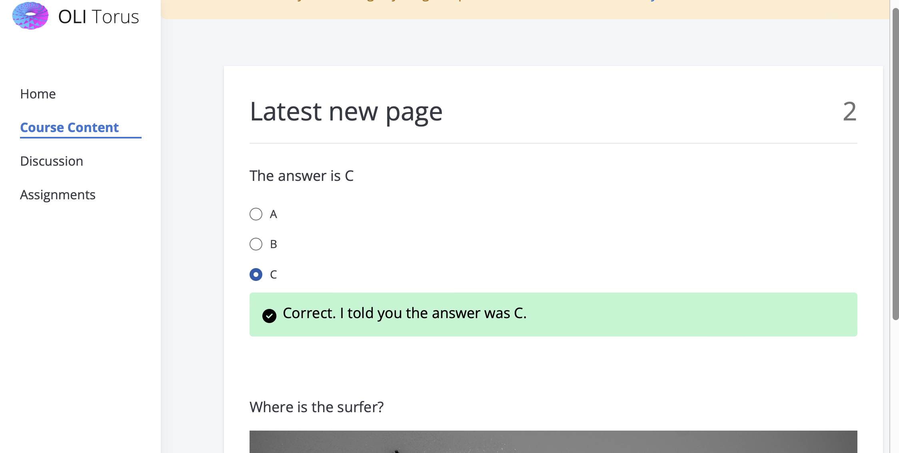899x453 pixels.
Task: Open the Assignments page
Action: click(x=58, y=195)
